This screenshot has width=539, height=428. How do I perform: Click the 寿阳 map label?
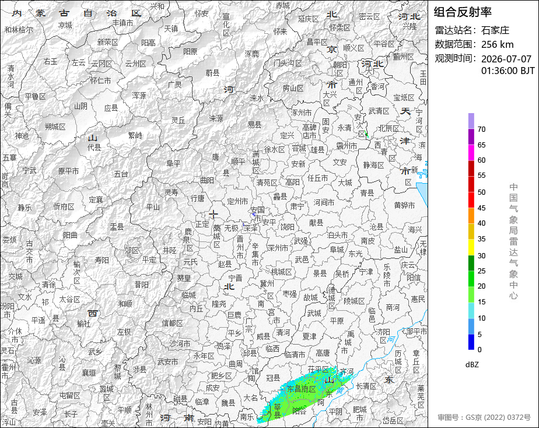click(x=101, y=260)
